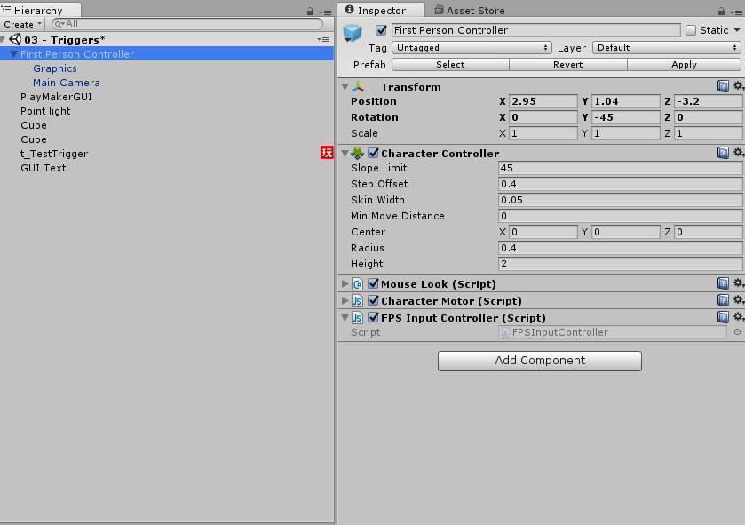The height and width of the screenshot is (525, 745).
Task: Open the Static dropdown arrow
Action: (x=737, y=30)
